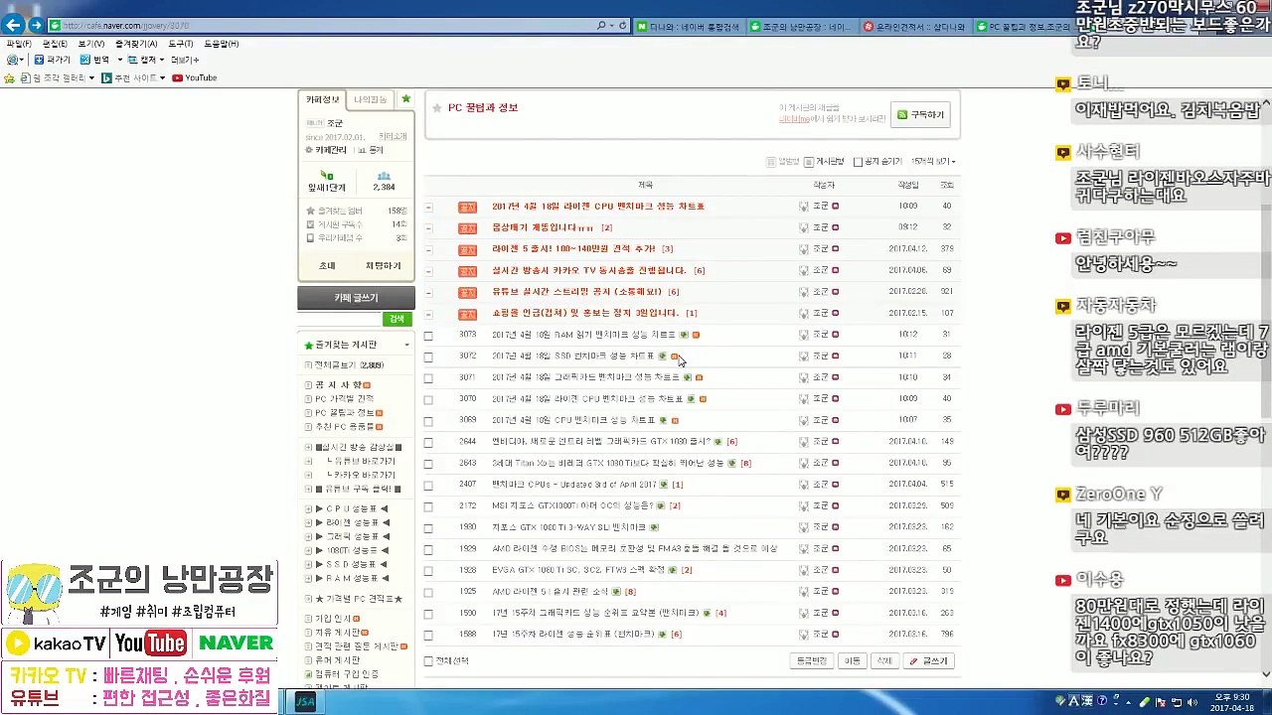Collapse the first 공지 row with its minus icon
The image size is (1272, 715).
click(428, 207)
